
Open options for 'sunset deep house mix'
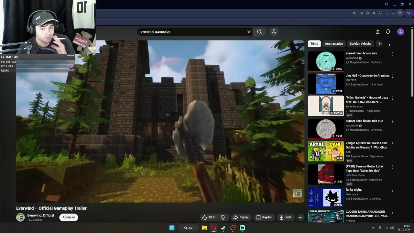click(393, 54)
